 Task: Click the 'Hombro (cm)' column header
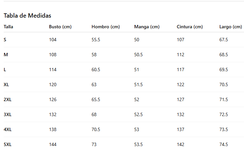tap(106, 27)
